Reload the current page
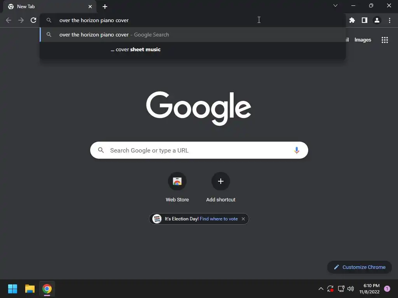 pyautogui.click(x=33, y=20)
